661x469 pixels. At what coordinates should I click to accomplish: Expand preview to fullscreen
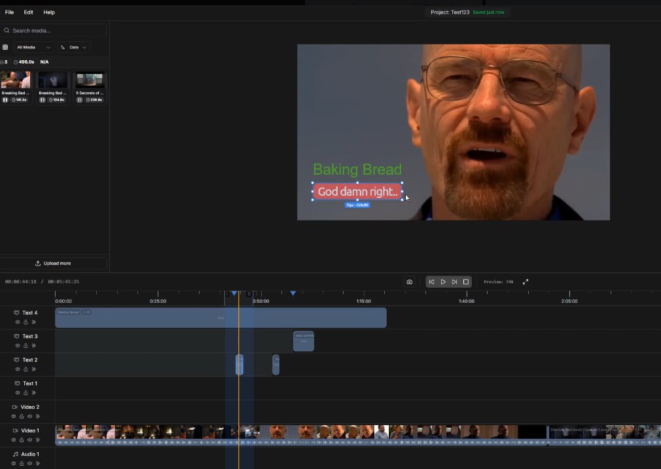tap(525, 282)
